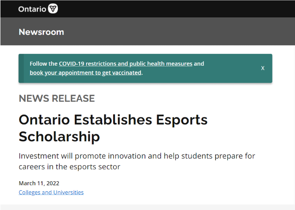Image resolution: width=295 pixels, height=210 pixels.
Task: Click the March 11, 2022 date
Action: point(39,183)
